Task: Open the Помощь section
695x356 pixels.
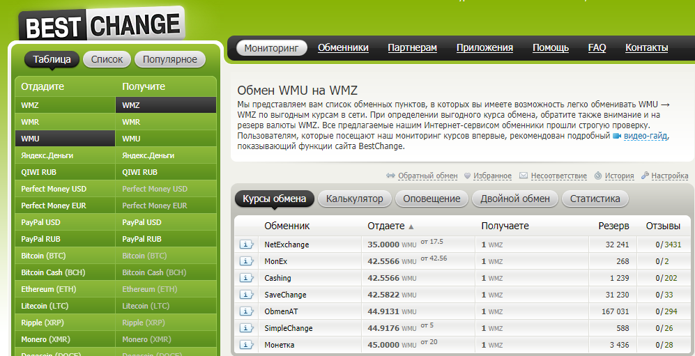Action: coord(551,48)
